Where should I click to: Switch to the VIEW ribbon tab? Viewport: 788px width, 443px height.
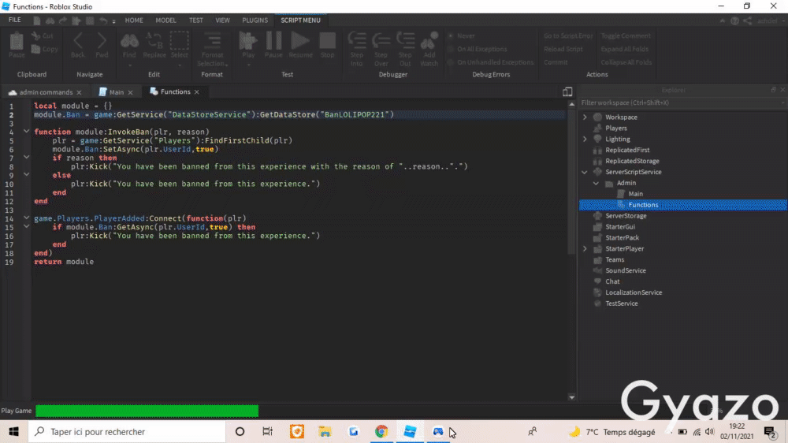pos(223,20)
